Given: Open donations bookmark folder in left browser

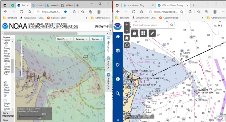Looking at the screenshot, I should (10, 18).
